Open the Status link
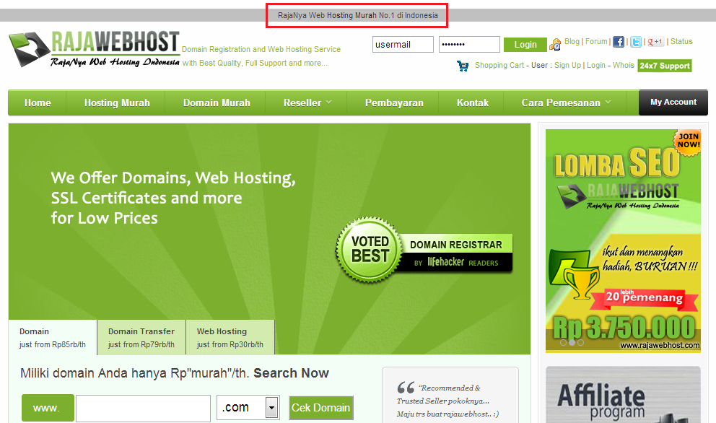The width and height of the screenshot is (716, 423). [681, 42]
